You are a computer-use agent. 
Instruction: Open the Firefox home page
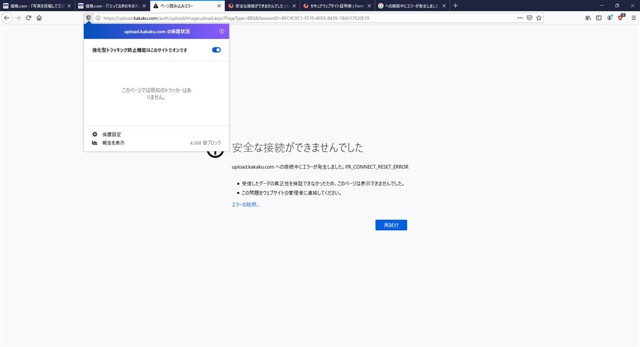(39, 18)
